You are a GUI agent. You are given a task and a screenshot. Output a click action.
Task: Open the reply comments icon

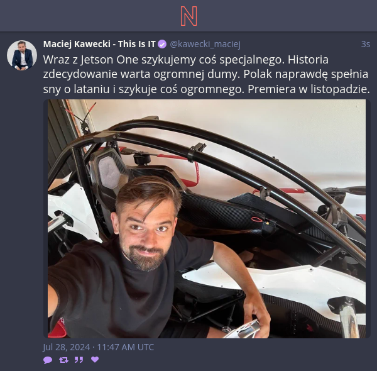click(48, 360)
